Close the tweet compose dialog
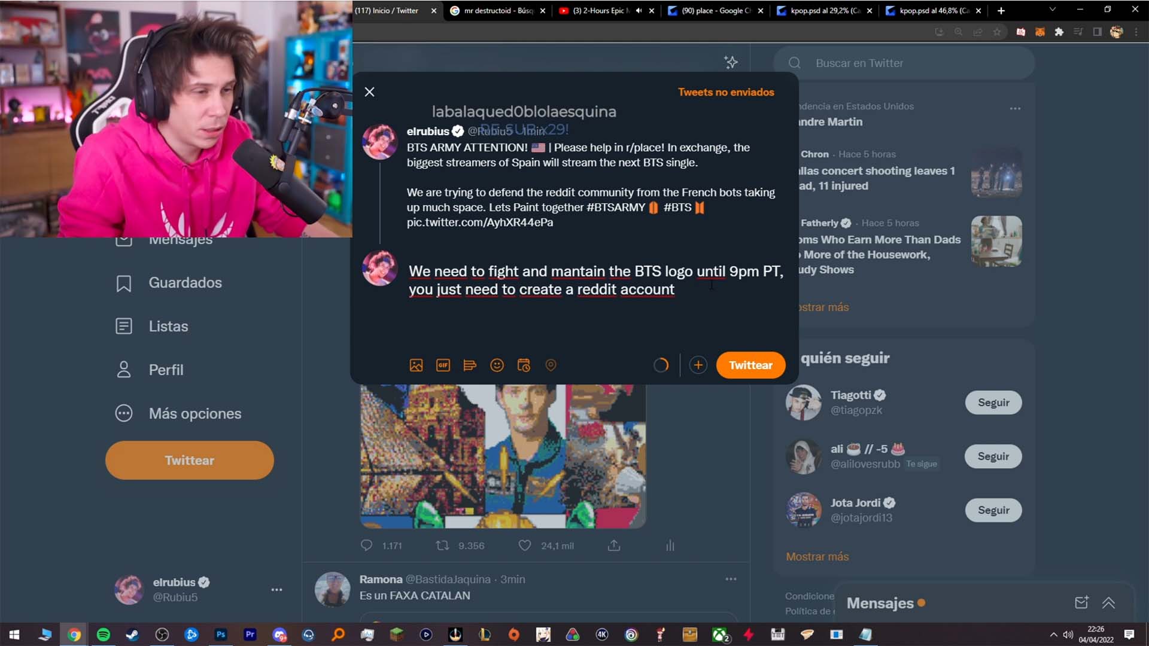The height and width of the screenshot is (646, 1149). click(369, 92)
